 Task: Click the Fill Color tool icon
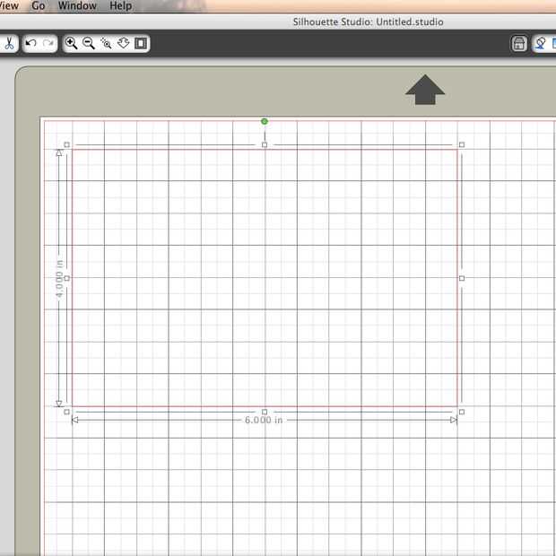coord(541,44)
